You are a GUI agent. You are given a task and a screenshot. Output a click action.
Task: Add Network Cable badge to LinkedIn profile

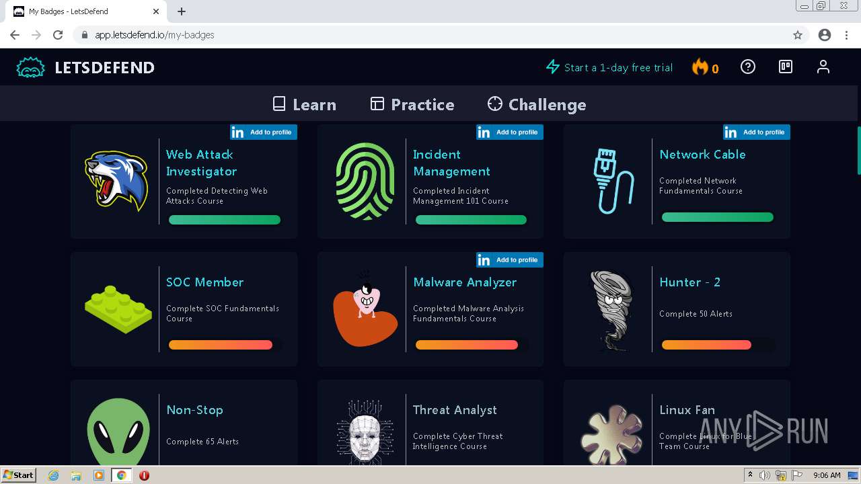point(756,132)
